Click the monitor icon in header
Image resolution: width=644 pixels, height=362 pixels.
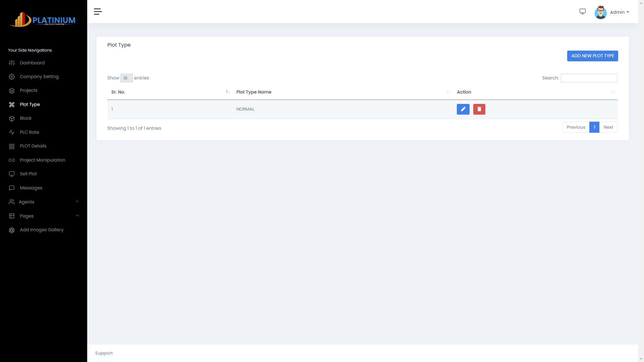click(x=583, y=12)
